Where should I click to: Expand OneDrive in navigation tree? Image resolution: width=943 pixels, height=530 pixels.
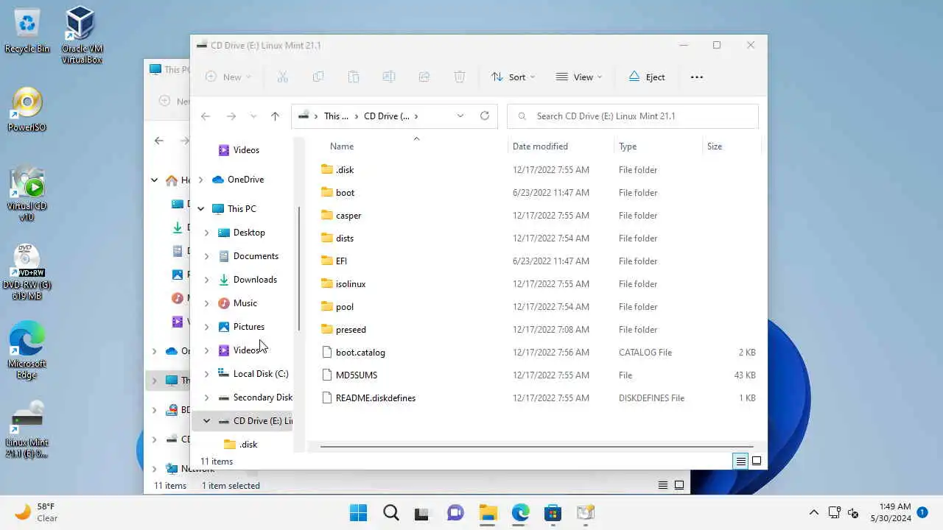pyautogui.click(x=200, y=180)
